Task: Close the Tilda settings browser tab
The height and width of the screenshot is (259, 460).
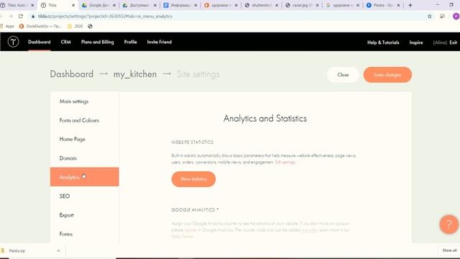Action: click(73, 5)
